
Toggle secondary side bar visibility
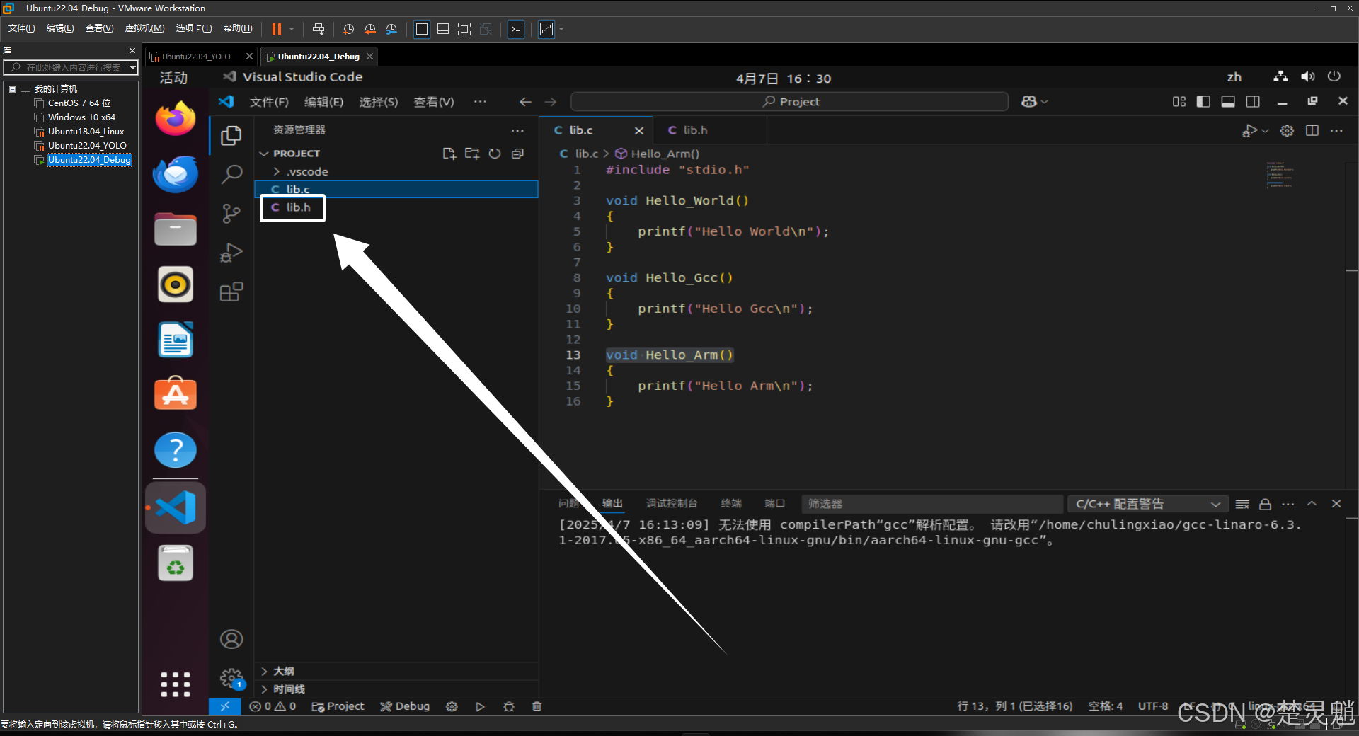pyautogui.click(x=1253, y=102)
